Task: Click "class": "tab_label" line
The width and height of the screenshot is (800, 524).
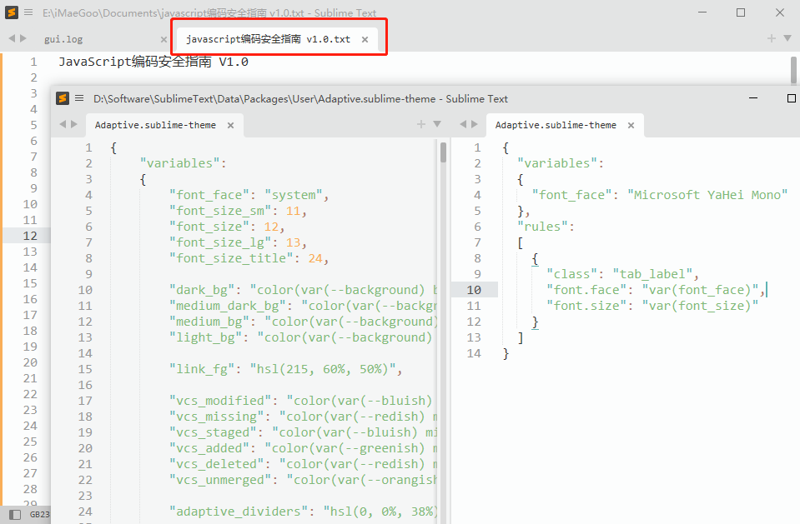Action: 622,274
